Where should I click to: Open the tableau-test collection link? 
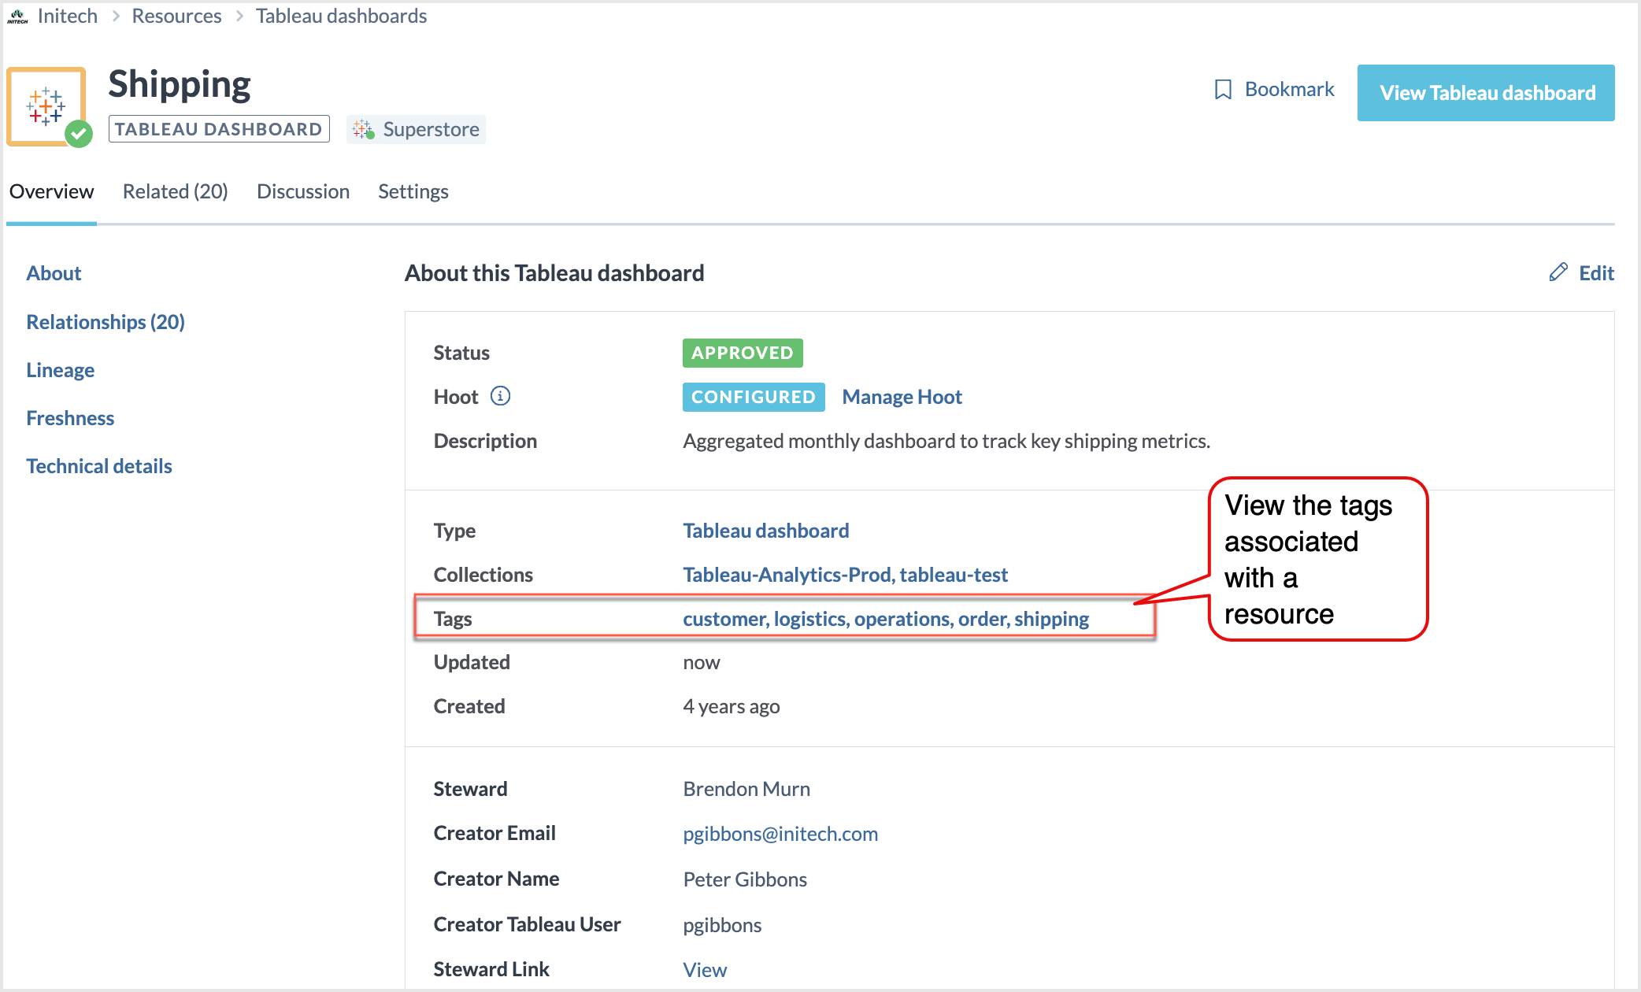pos(954,575)
